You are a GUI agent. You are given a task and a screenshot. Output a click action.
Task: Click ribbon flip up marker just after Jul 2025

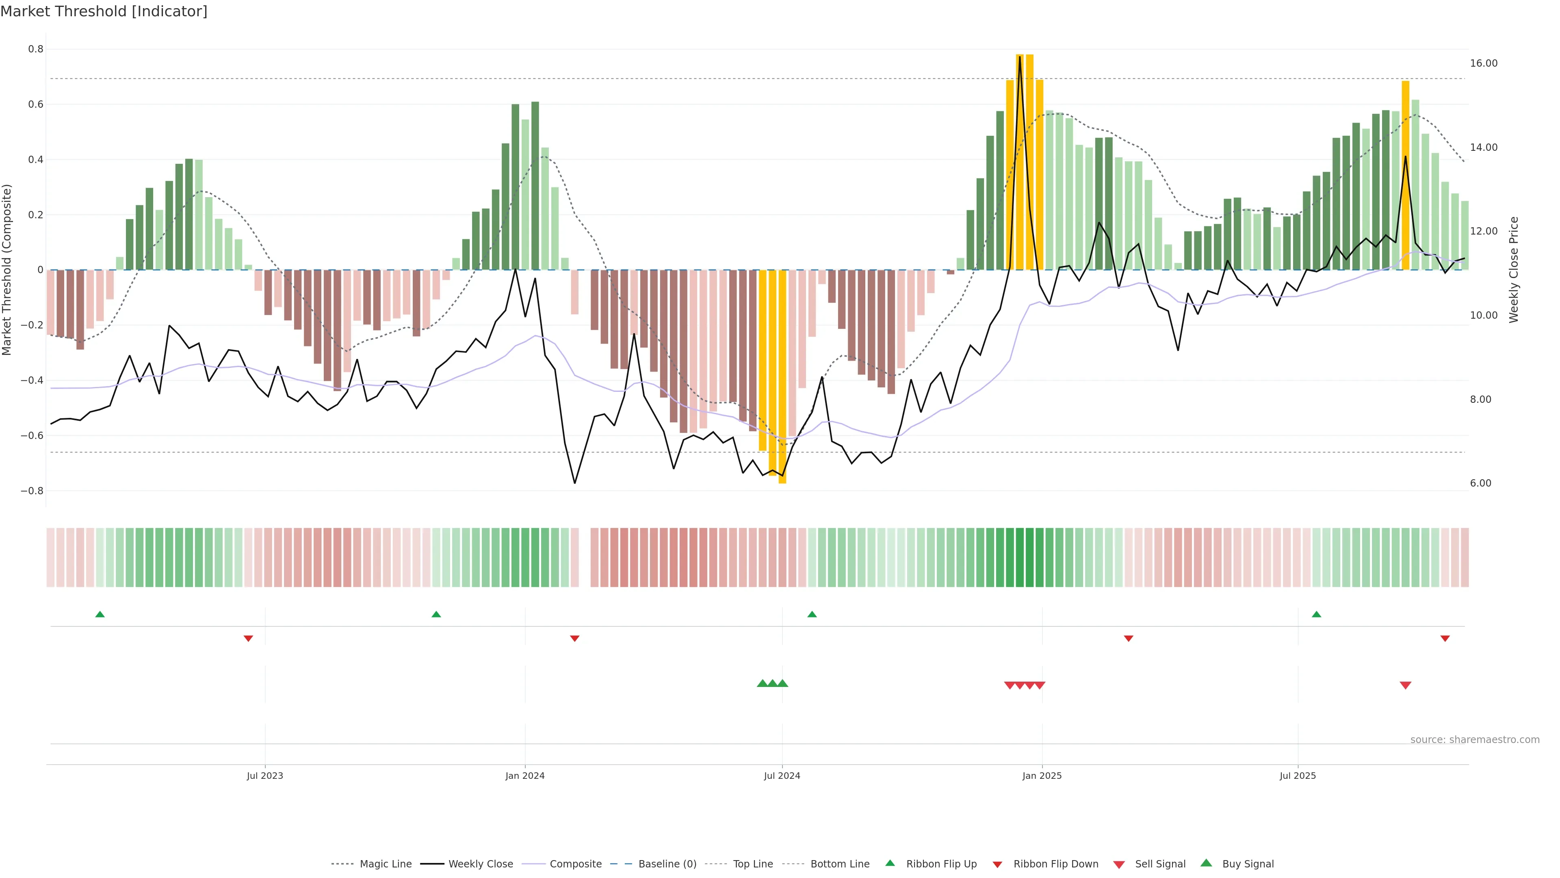1317,615
